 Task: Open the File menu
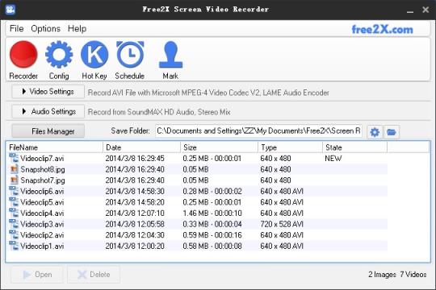point(16,28)
